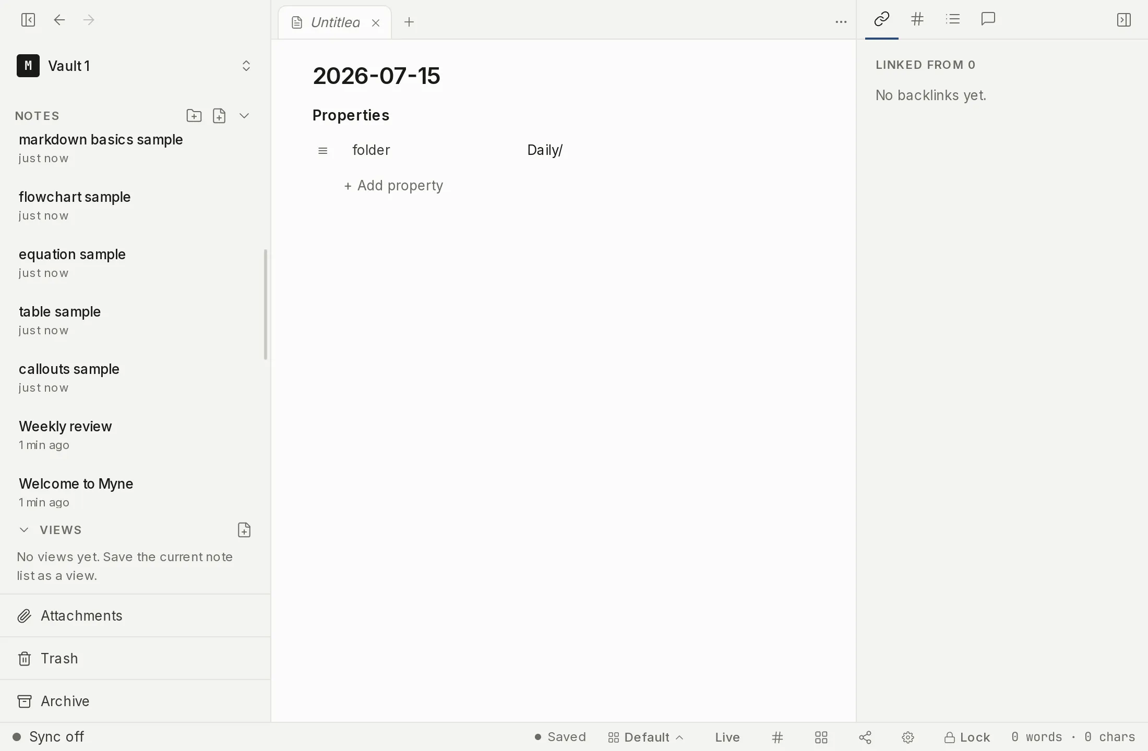Create a new folder in Notes
This screenshot has width=1148, height=751.
pyautogui.click(x=194, y=116)
